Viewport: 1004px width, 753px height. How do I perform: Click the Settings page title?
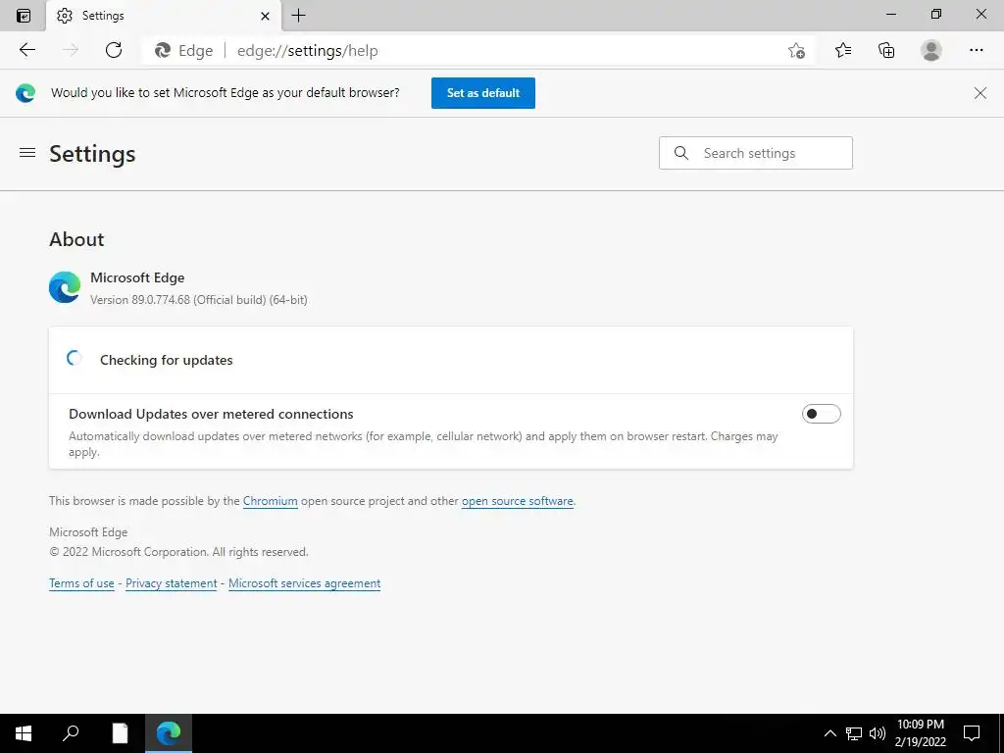[92, 154]
